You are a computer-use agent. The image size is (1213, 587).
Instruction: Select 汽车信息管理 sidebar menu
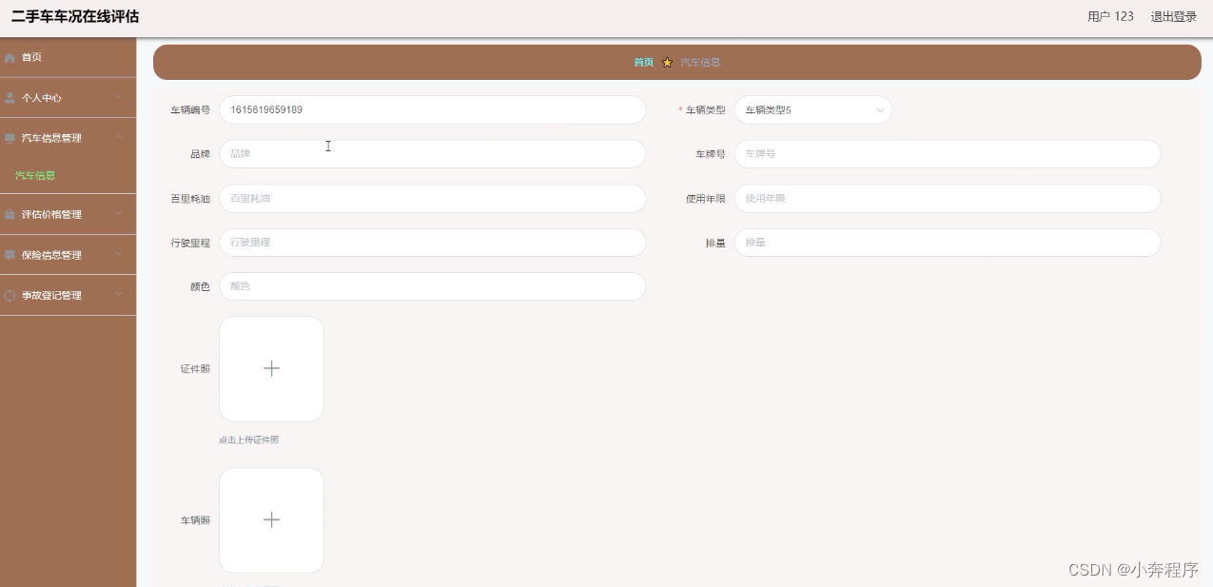click(x=68, y=138)
